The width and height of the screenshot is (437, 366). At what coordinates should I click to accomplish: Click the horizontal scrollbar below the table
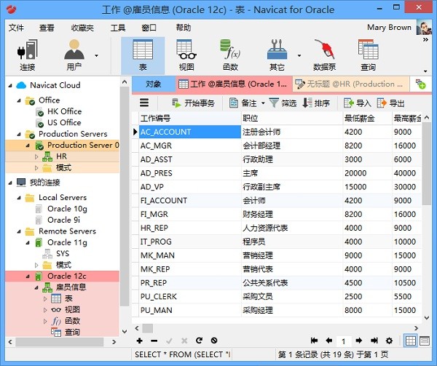[x=277, y=328]
